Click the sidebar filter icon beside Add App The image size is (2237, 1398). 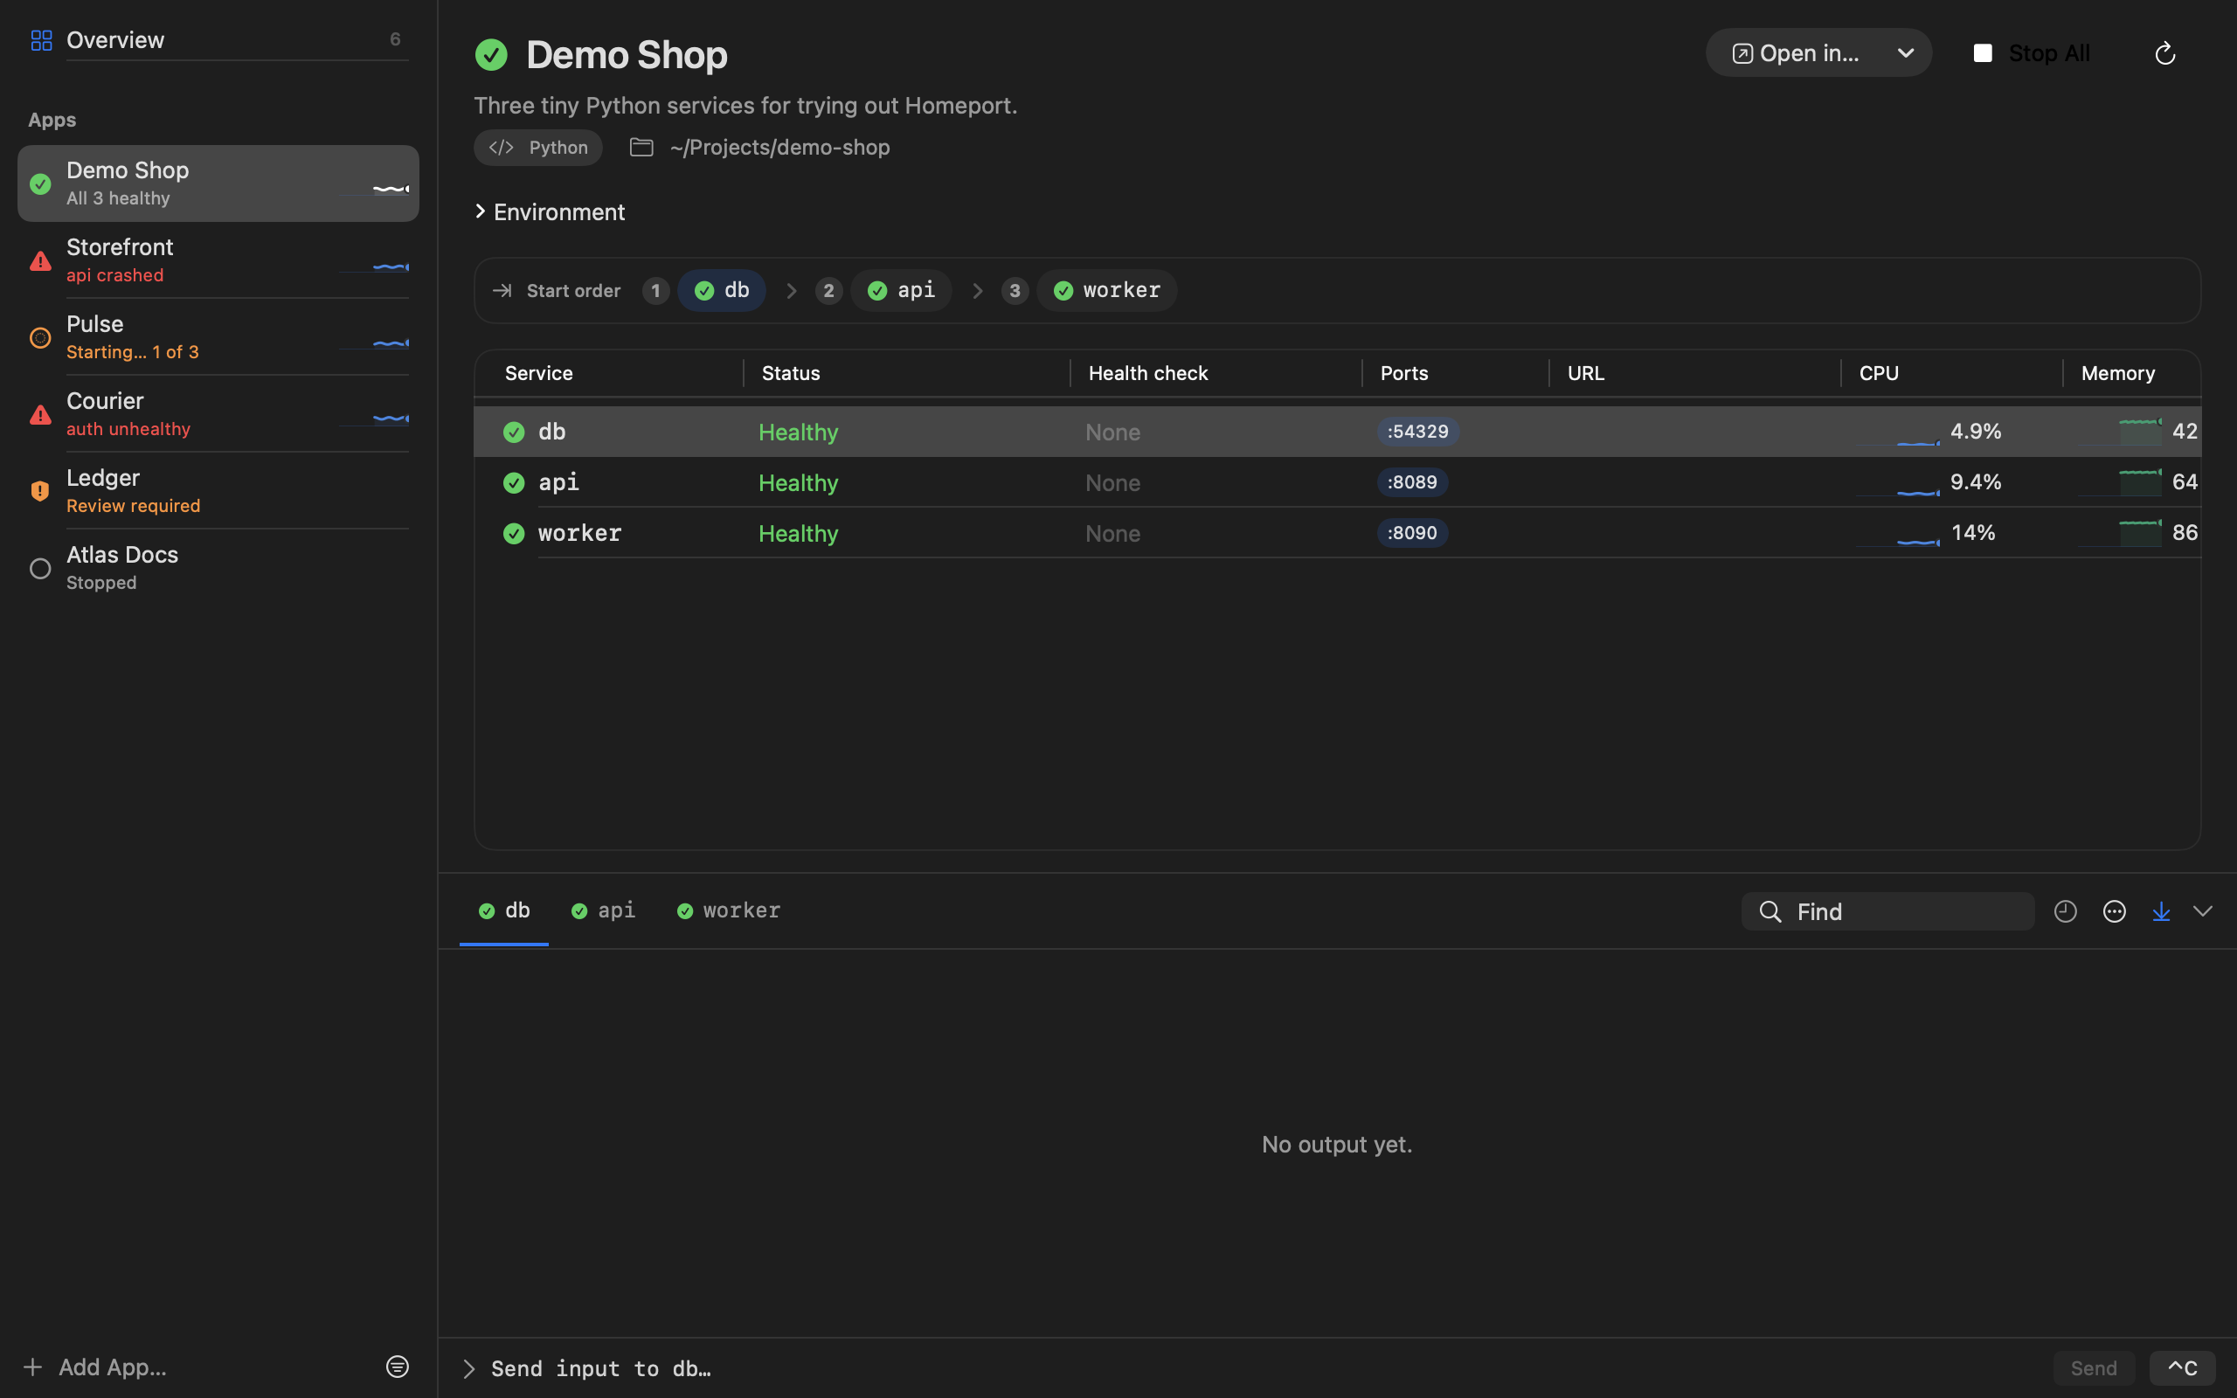click(398, 1367)
